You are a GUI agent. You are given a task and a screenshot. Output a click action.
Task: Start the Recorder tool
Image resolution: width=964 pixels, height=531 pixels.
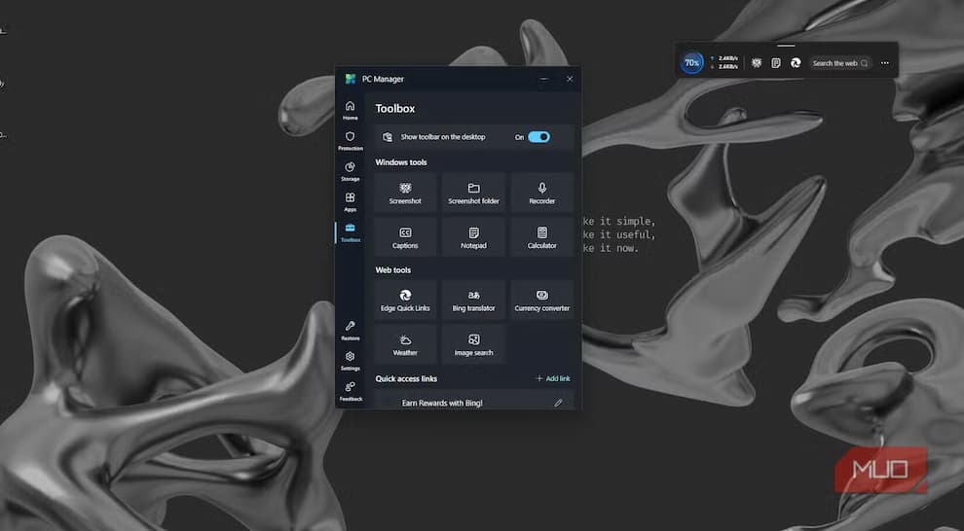pyautogui.click(x=541, y=193)
